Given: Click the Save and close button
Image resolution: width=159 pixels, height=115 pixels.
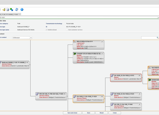Looking at the screenshot, I should (x=72, y=113).
